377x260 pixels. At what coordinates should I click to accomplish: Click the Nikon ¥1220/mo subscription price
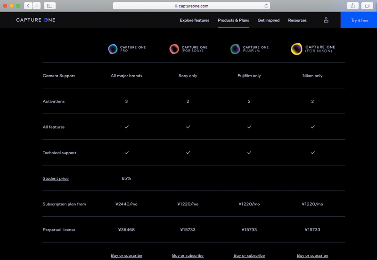coord(312,204)
